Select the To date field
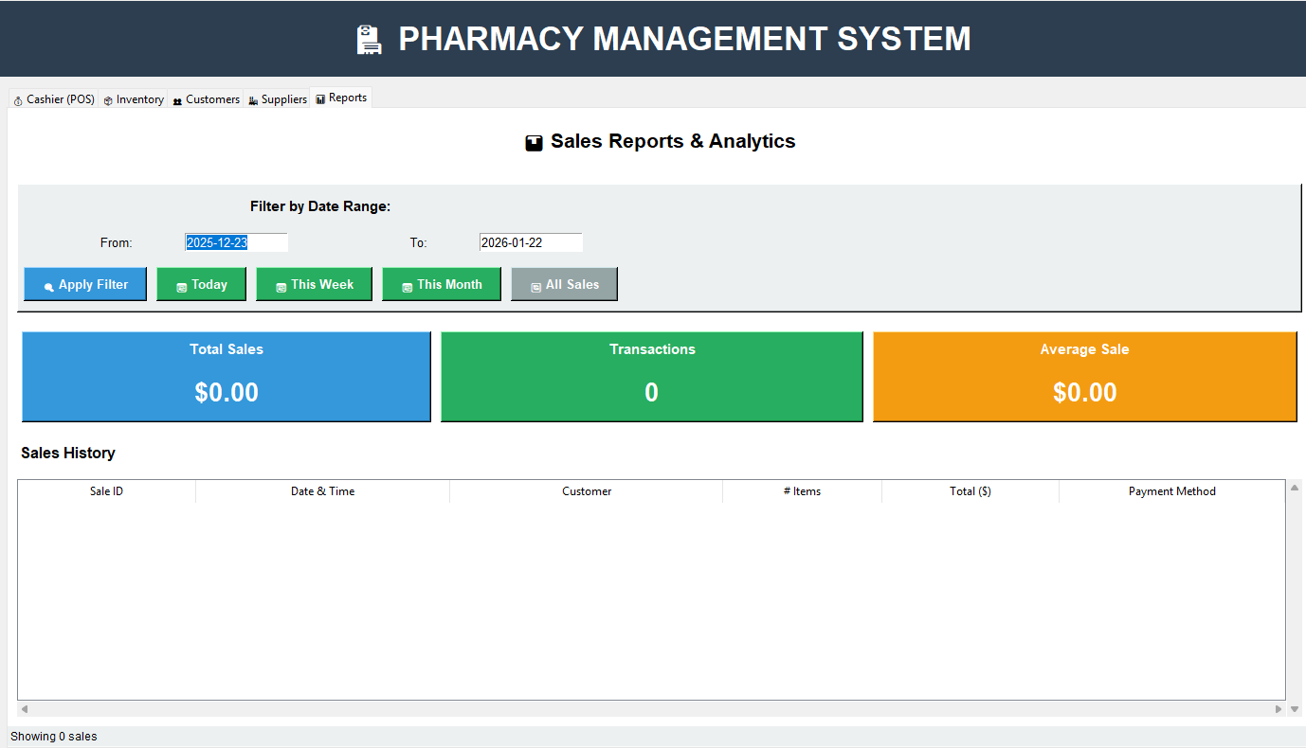1306x748 pixels. (x=531, y=242)
